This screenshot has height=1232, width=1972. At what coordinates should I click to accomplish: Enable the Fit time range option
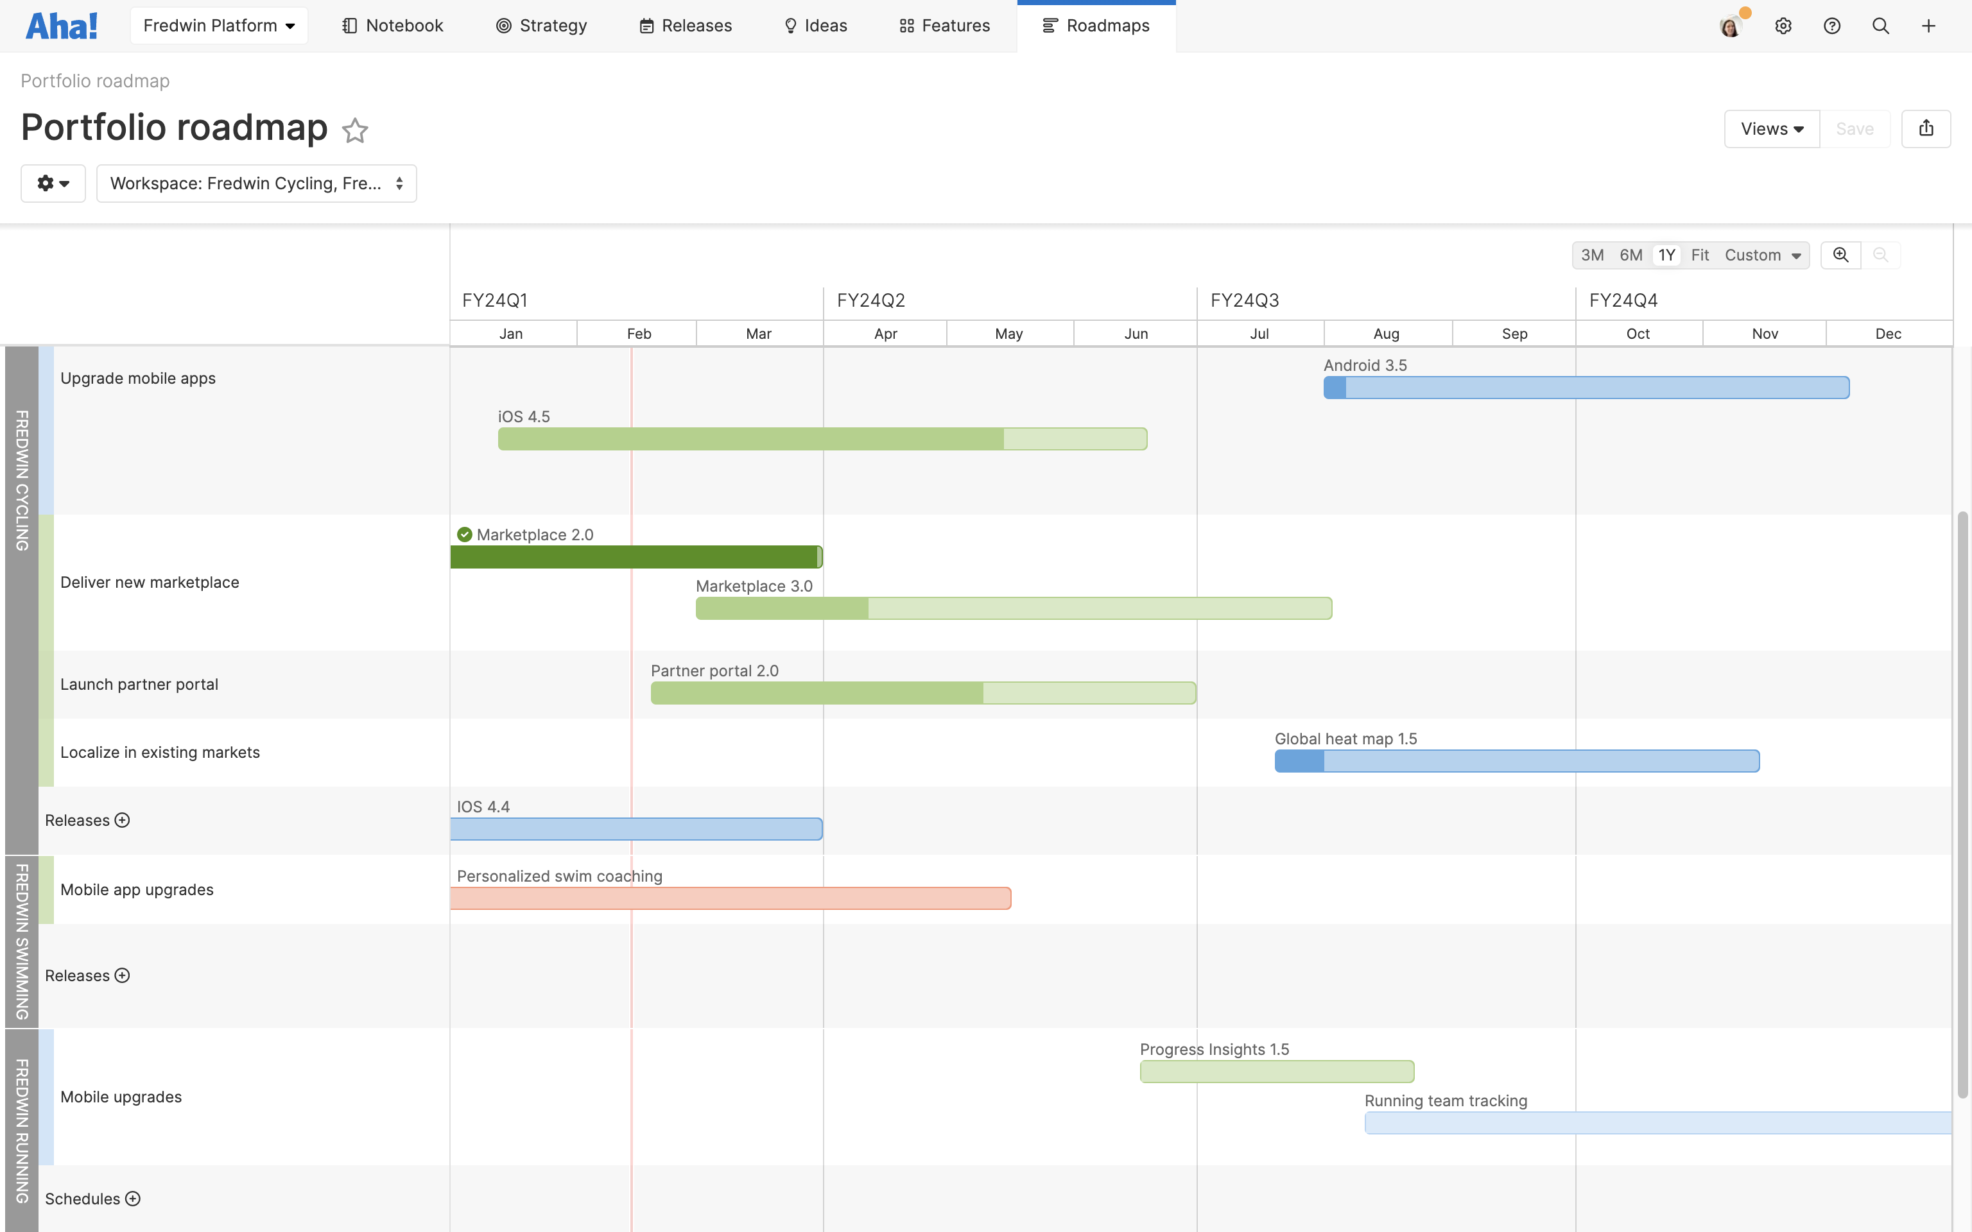(x=1700, y=255)
